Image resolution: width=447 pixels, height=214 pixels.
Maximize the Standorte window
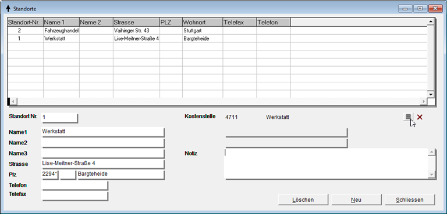(x=420, y=9)
